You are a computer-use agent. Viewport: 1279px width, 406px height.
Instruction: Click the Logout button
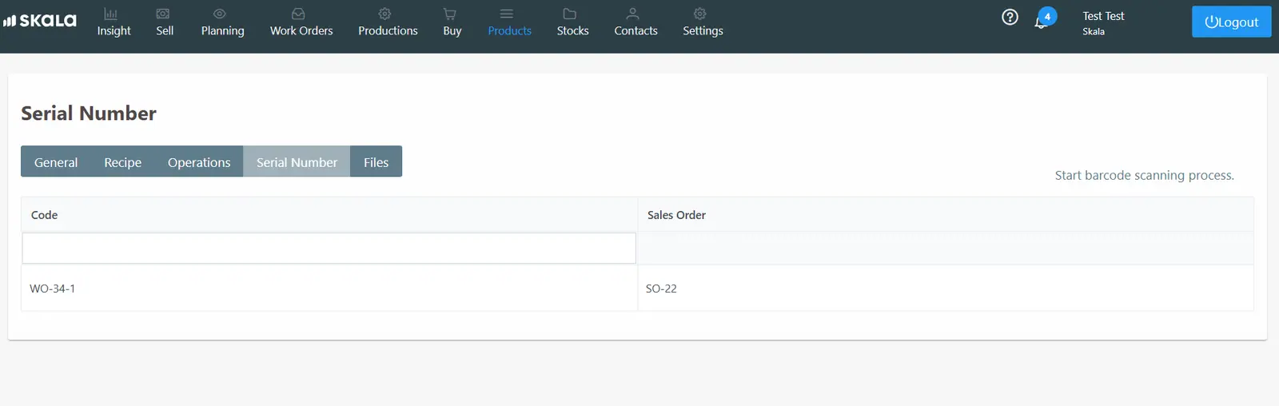1232,22
